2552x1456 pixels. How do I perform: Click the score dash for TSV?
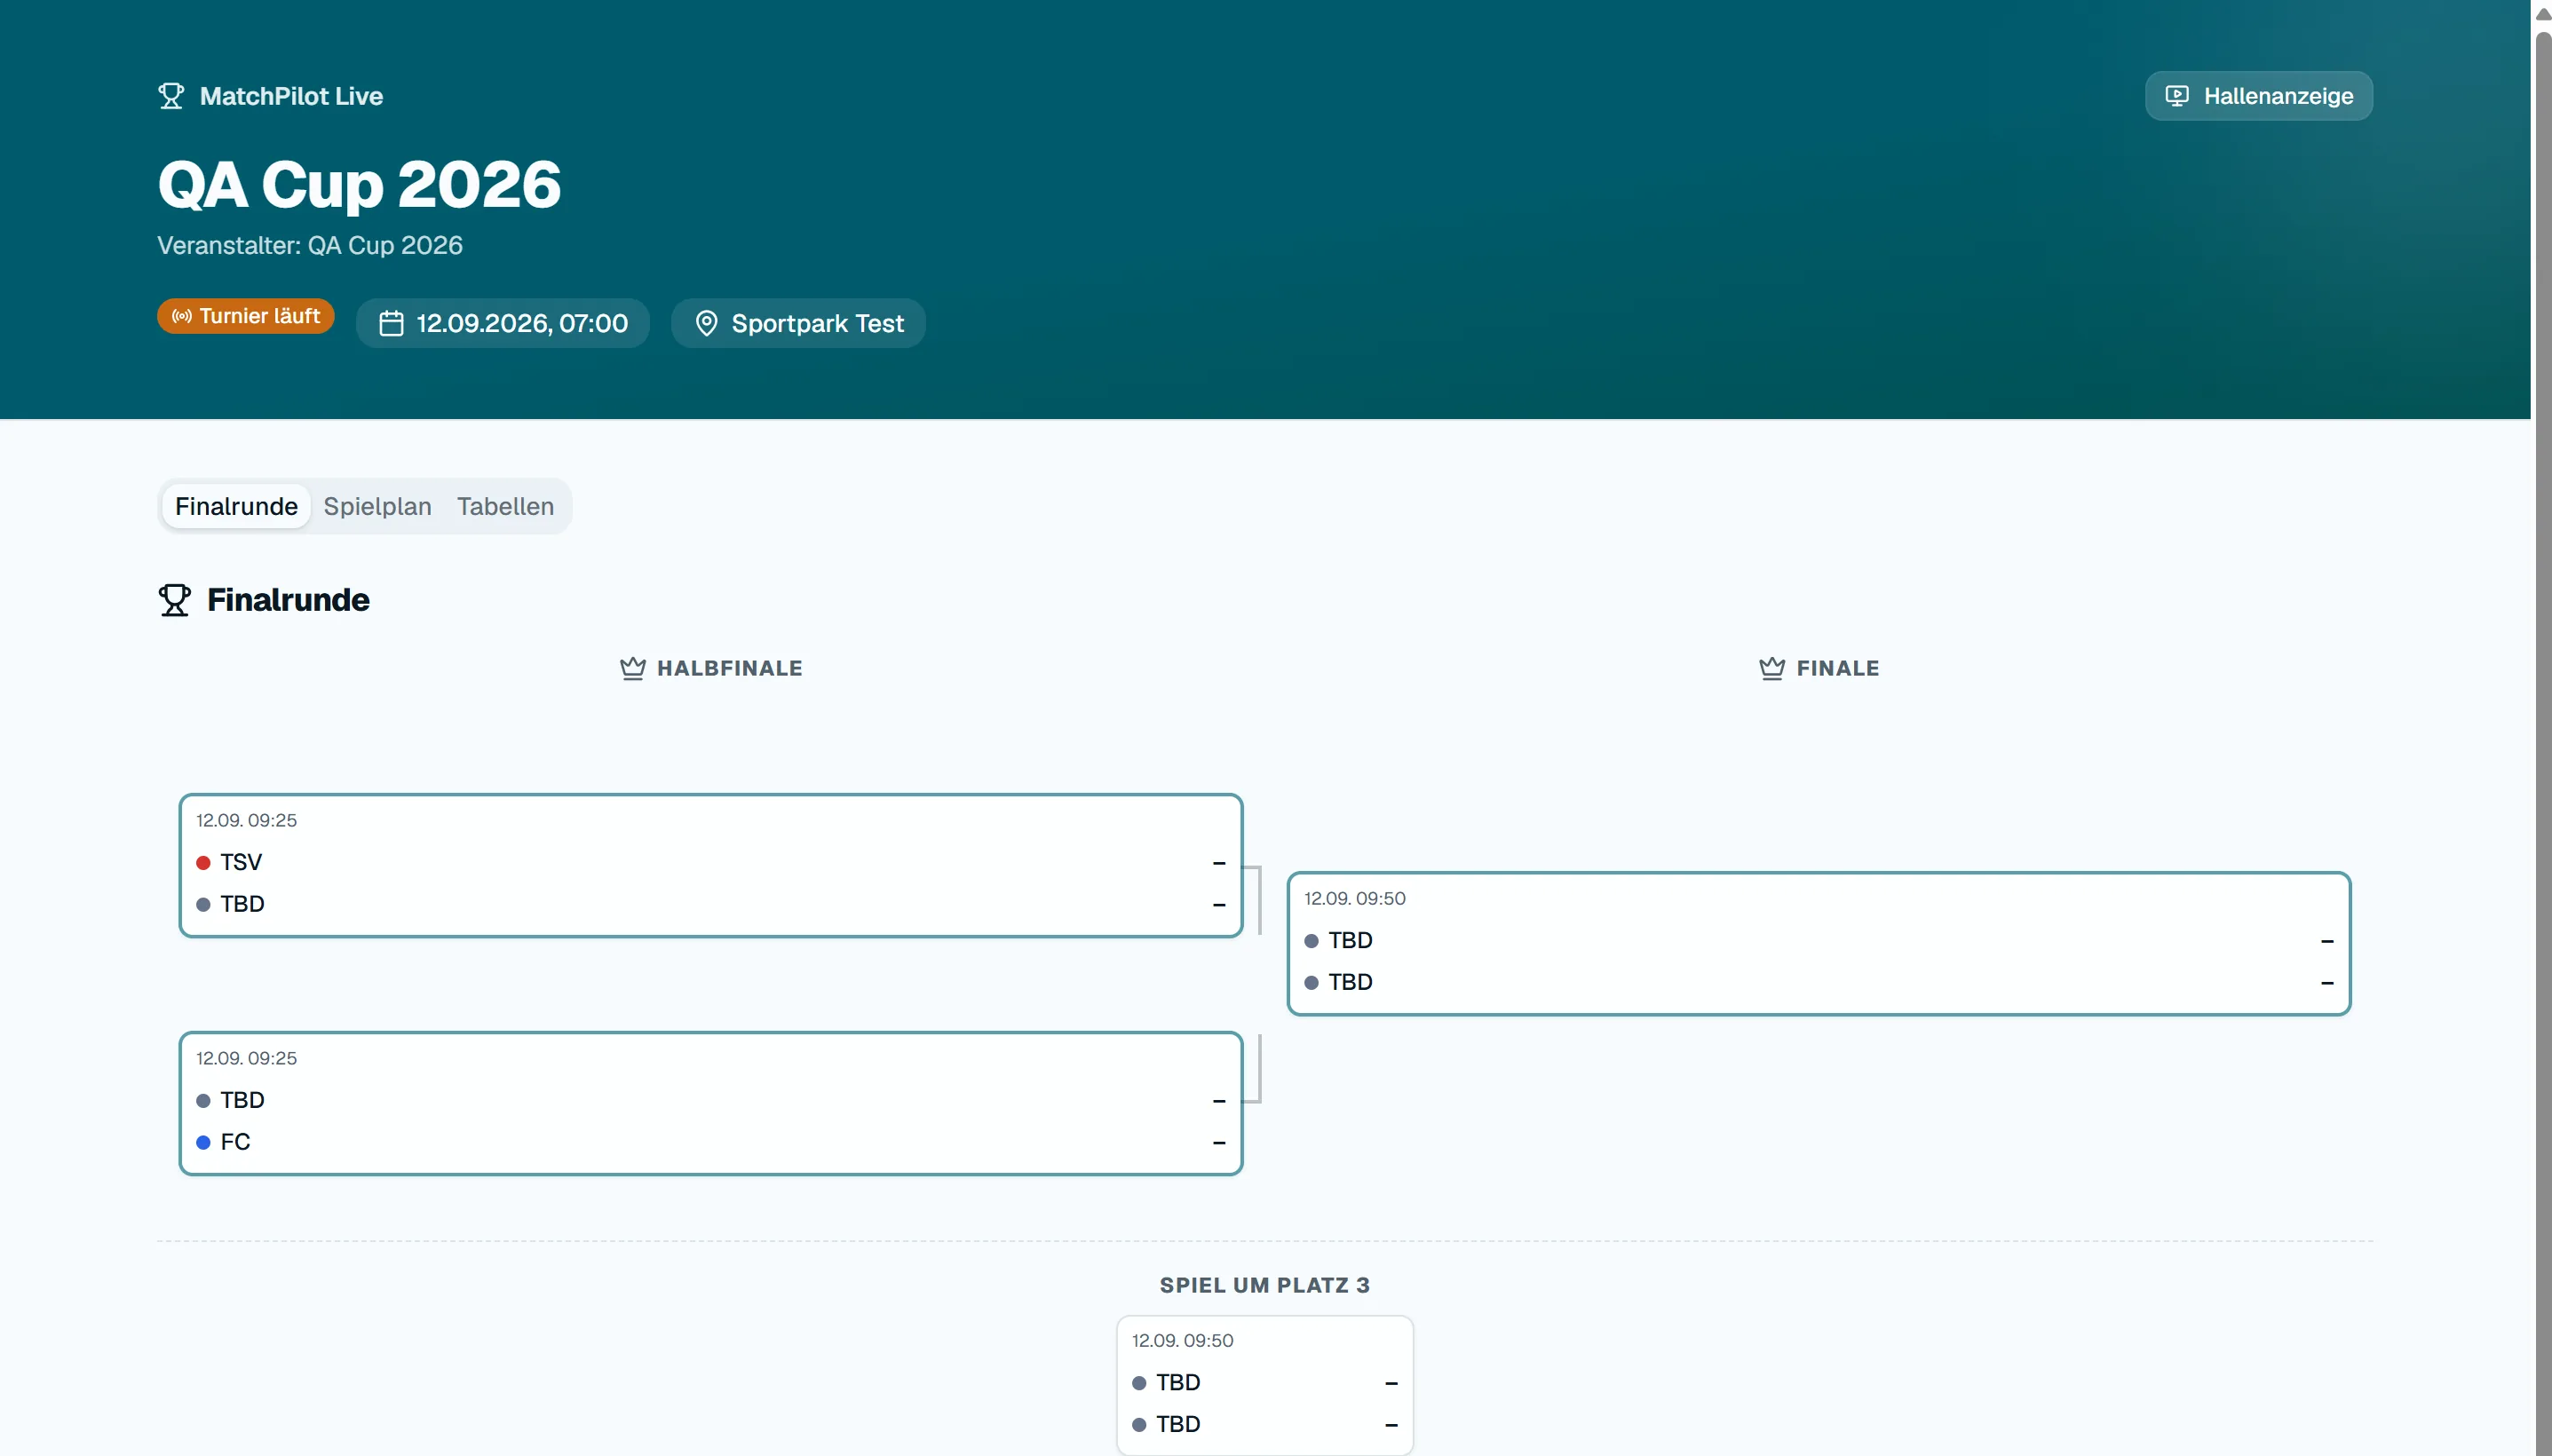pos(1219,862)
